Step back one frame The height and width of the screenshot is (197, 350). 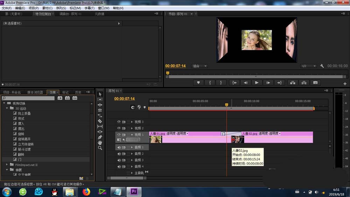pos(246,83)
